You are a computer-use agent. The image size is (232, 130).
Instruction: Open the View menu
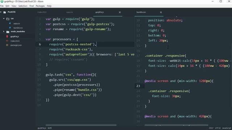pos(14,6)
